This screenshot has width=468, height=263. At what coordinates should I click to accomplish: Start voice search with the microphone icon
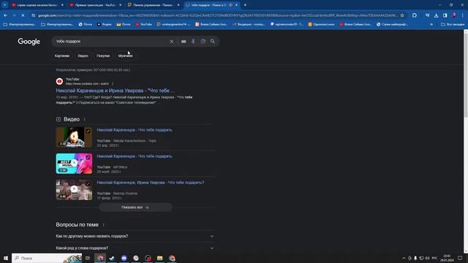click(193, 42)
